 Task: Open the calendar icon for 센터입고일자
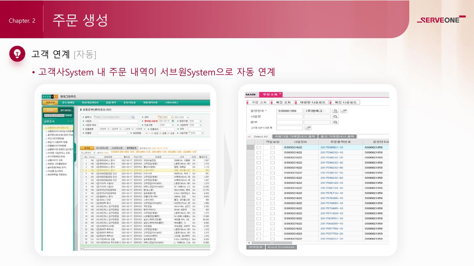(x=173, y=121)
